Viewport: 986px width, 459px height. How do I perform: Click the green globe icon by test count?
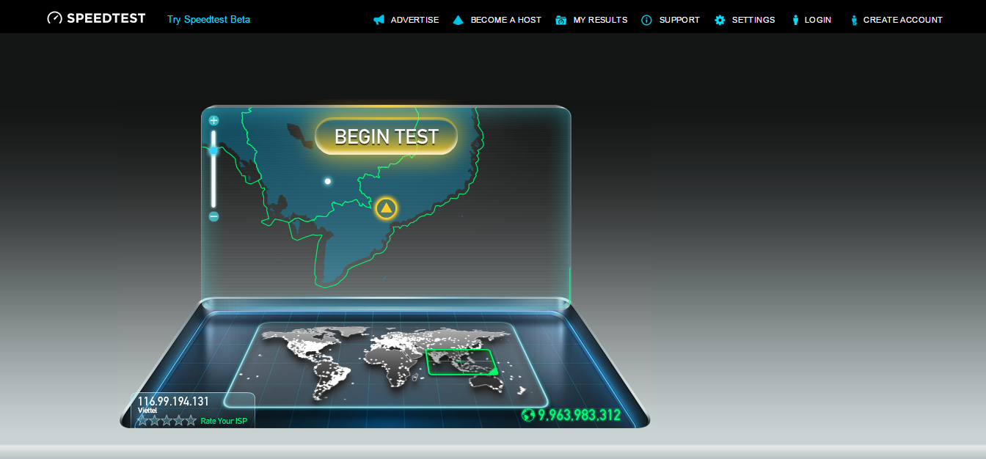(x=528, y=415)
